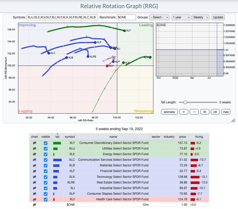
Task: Click the XLY green tail bar
Action: 57,143
